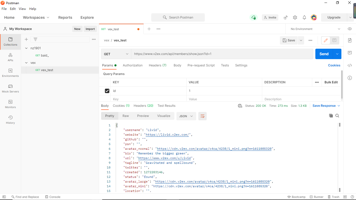Click the Save button
This screenshot has width=356, height=200.
pos(289,40)
